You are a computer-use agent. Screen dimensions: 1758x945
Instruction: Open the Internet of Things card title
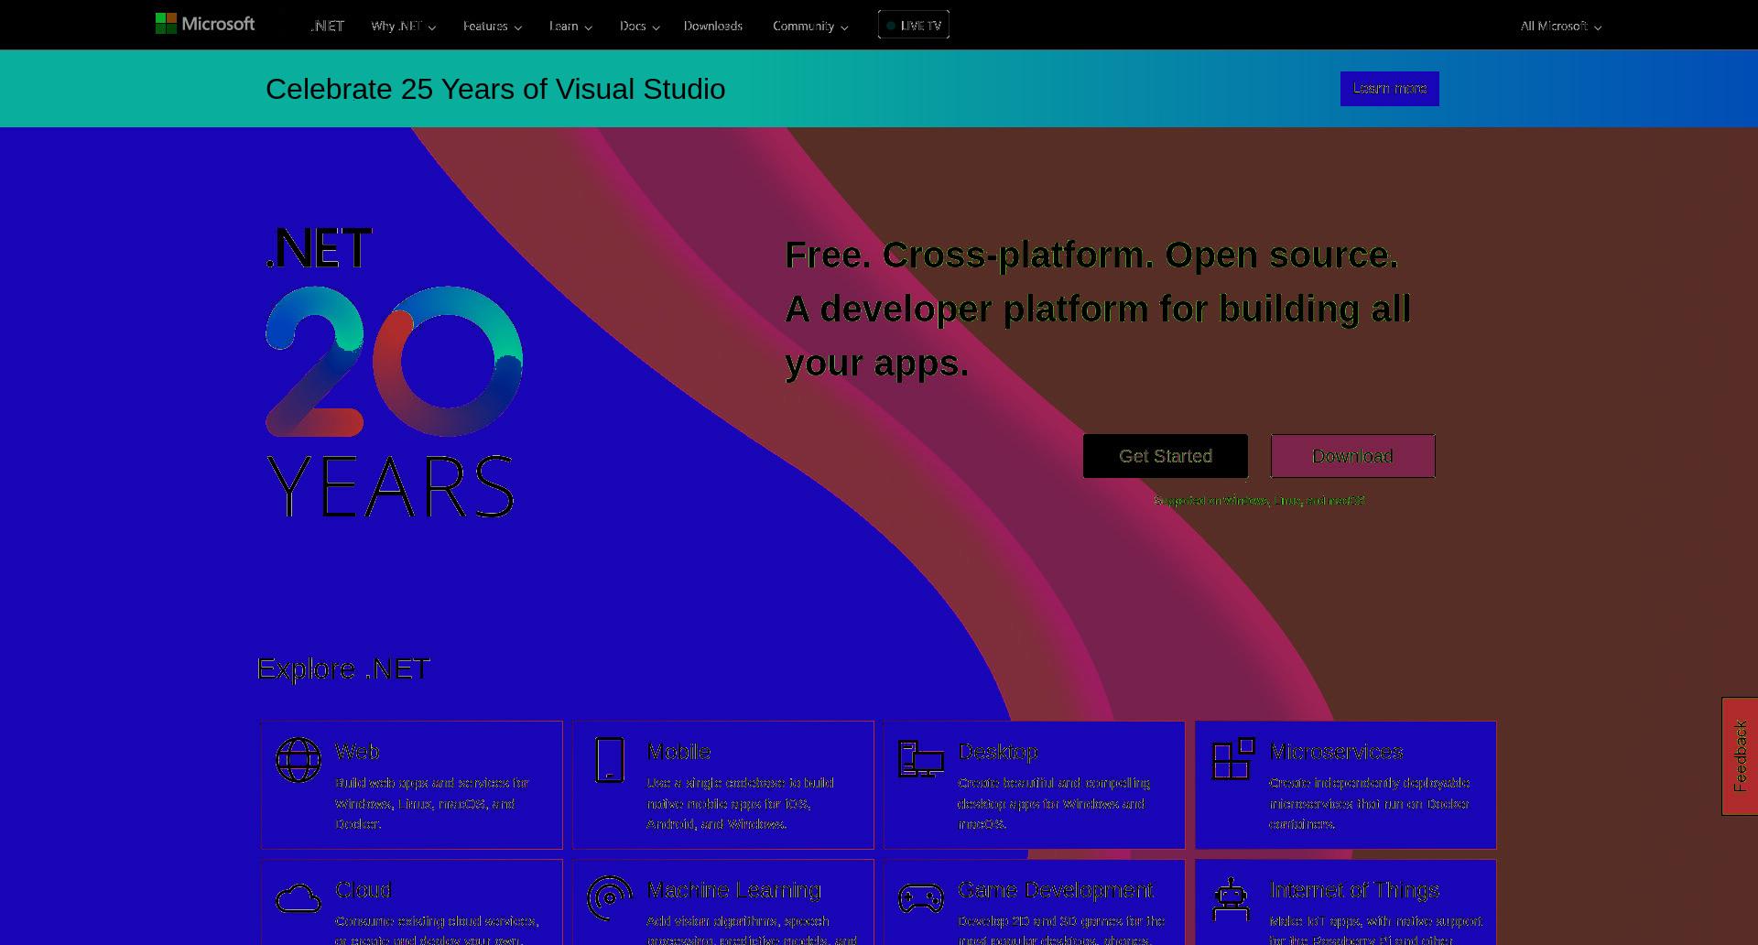(1354, 890)
